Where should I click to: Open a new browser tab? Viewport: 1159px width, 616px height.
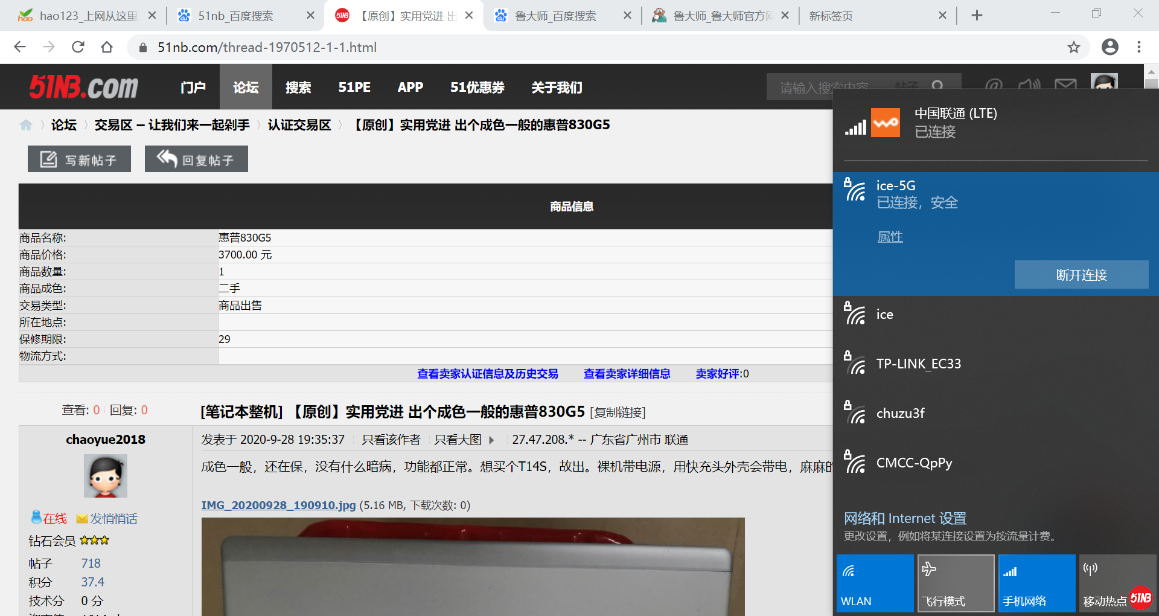[977, 16]
